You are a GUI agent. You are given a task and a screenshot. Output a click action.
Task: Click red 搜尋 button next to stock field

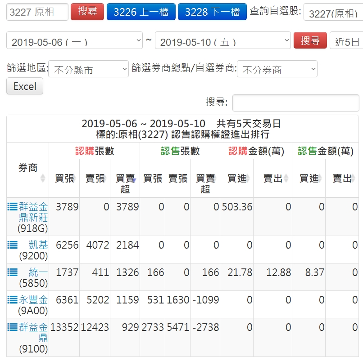click(87, 12)
